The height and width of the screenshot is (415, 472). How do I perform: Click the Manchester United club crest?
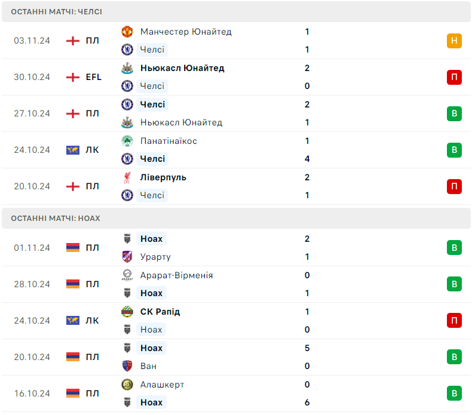tap(127, 32)
